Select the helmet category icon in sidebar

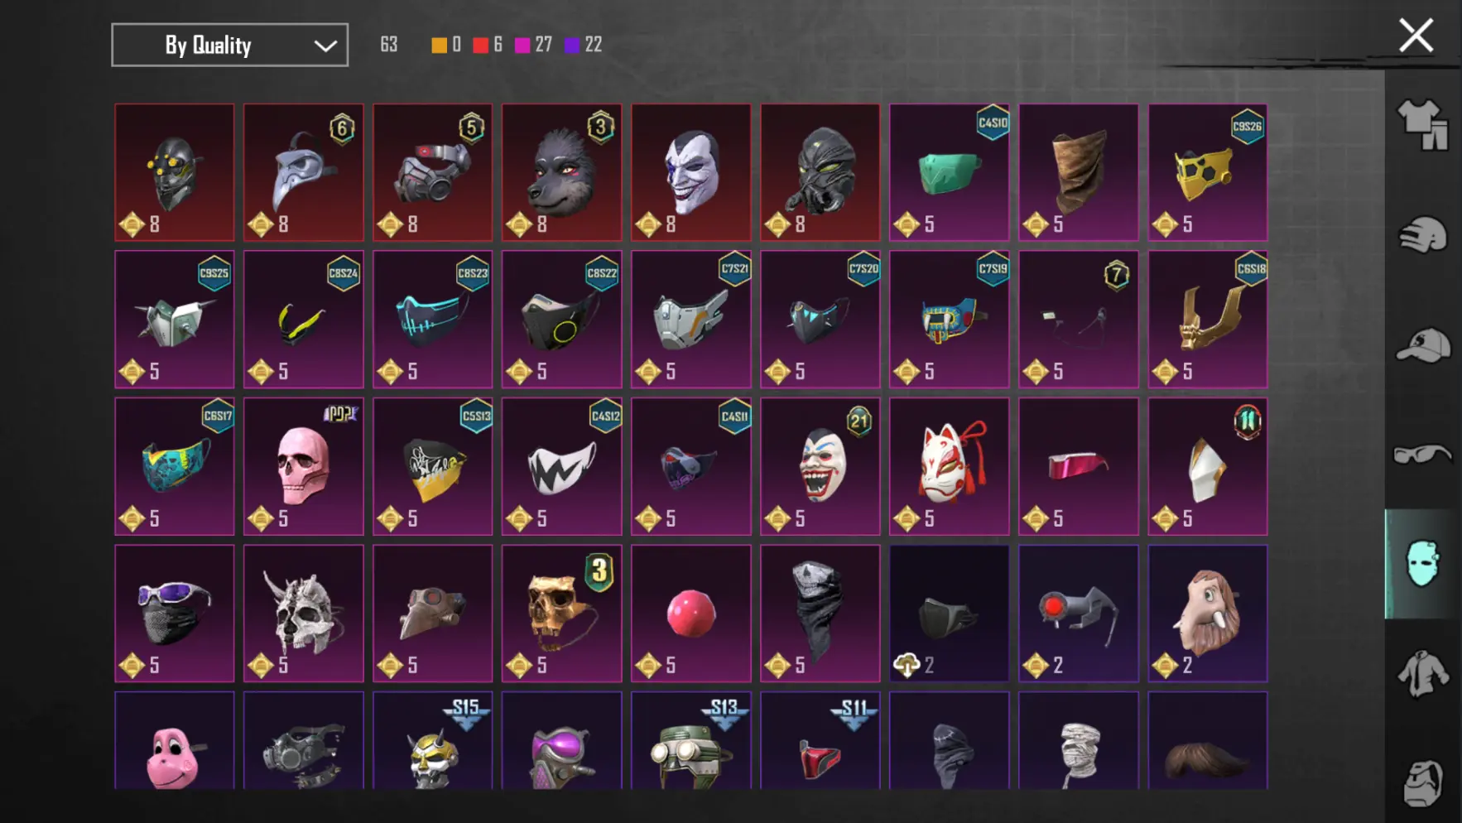(1423, 234)
